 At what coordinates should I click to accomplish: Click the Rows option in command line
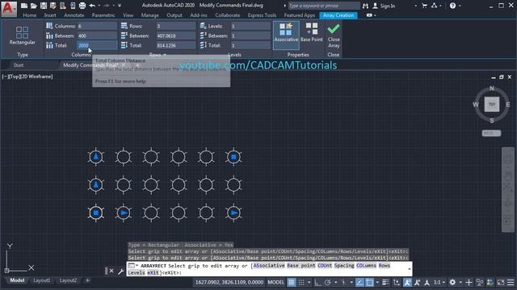click(385, 266)
